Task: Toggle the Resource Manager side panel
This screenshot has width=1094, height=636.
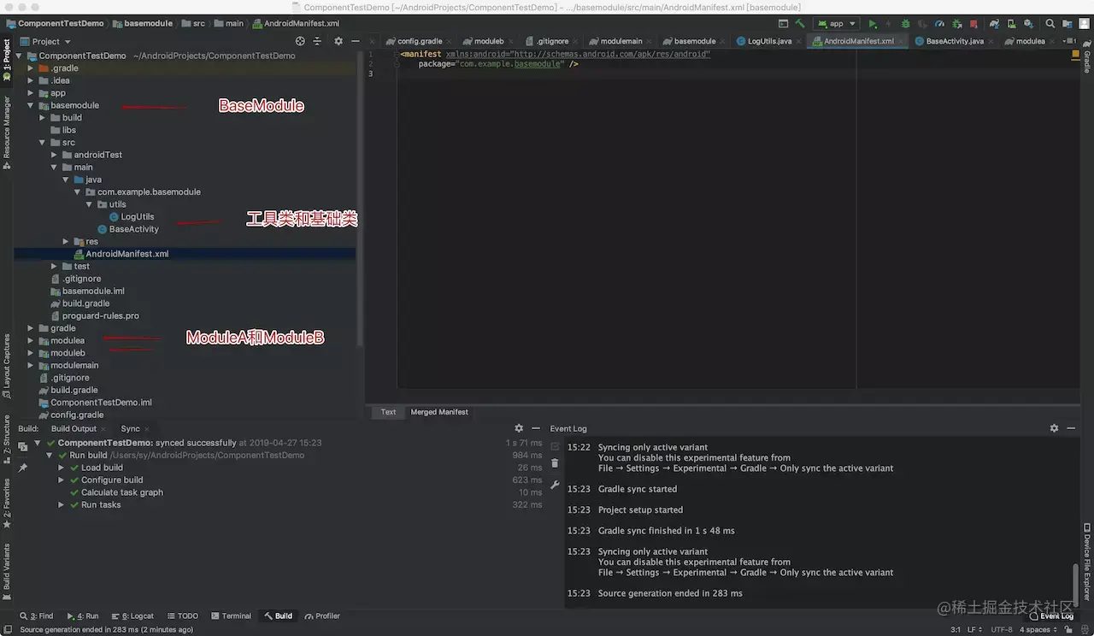Action: click(x=7, y=132)
